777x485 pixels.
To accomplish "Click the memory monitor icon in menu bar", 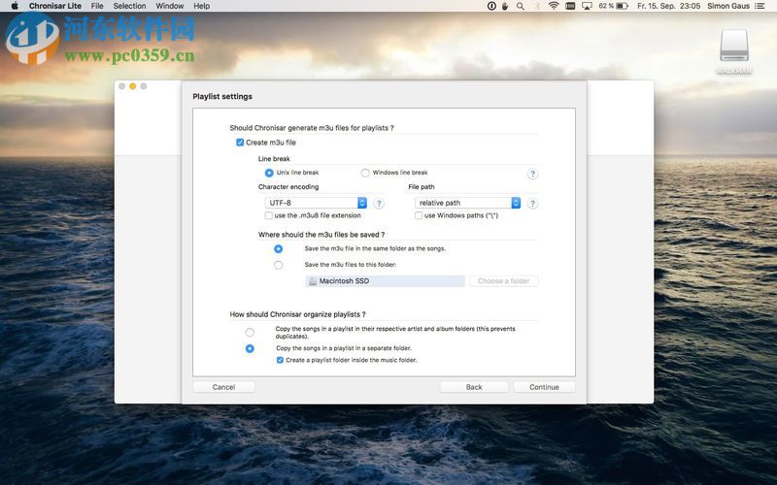I will [570, 6].
